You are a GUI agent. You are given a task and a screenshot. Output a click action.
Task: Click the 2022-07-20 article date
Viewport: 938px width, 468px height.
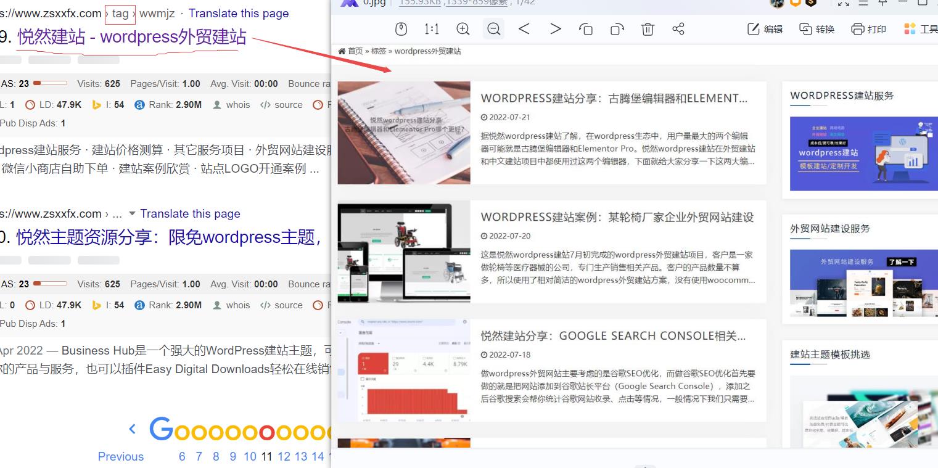[x=506, y=236]
